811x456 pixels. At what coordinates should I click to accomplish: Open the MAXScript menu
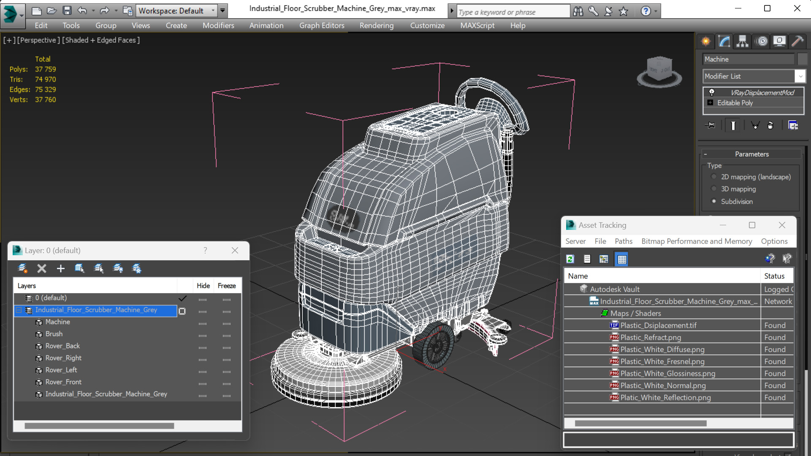click(x=477, y=25)
